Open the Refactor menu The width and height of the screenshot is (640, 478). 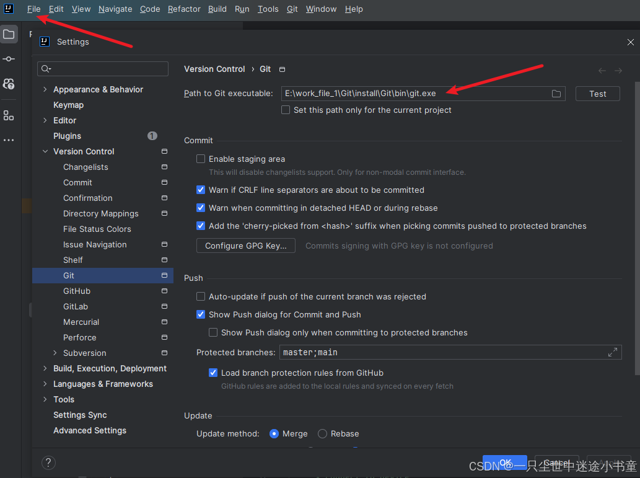[184, 9]
